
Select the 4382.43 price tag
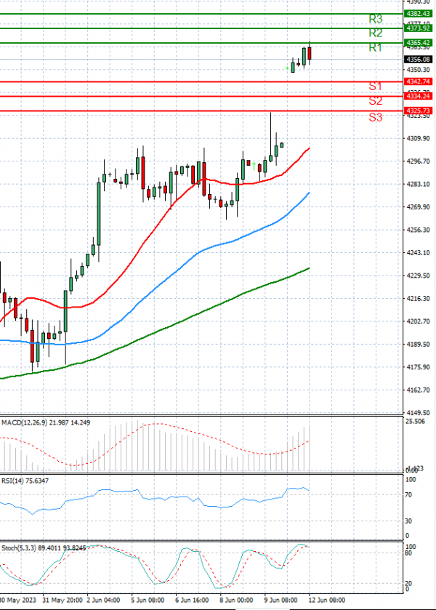click(x=418, y=14)
